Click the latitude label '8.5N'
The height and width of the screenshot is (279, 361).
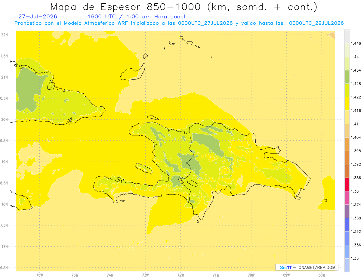[4, 183]
